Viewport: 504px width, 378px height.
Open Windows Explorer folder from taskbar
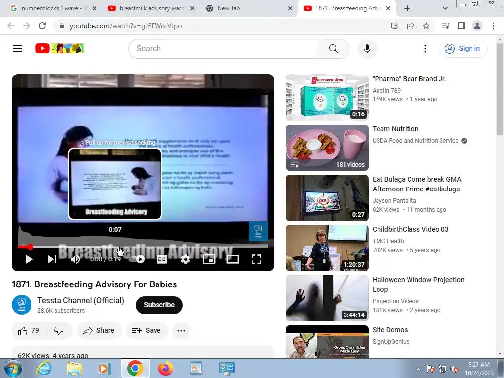pos(74,369)
